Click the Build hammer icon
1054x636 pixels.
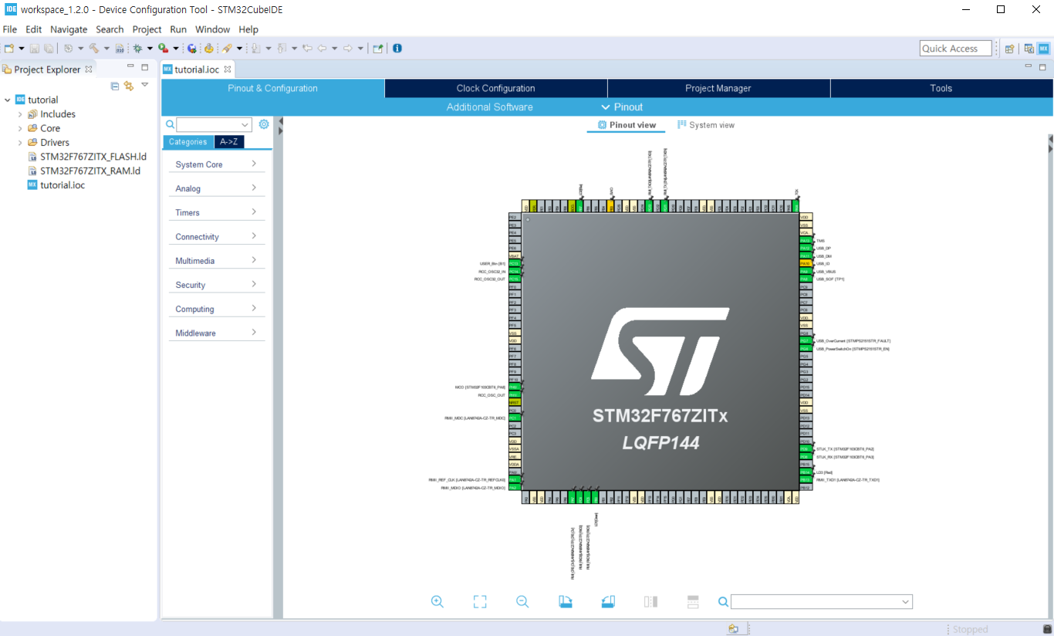coord(93,48)
